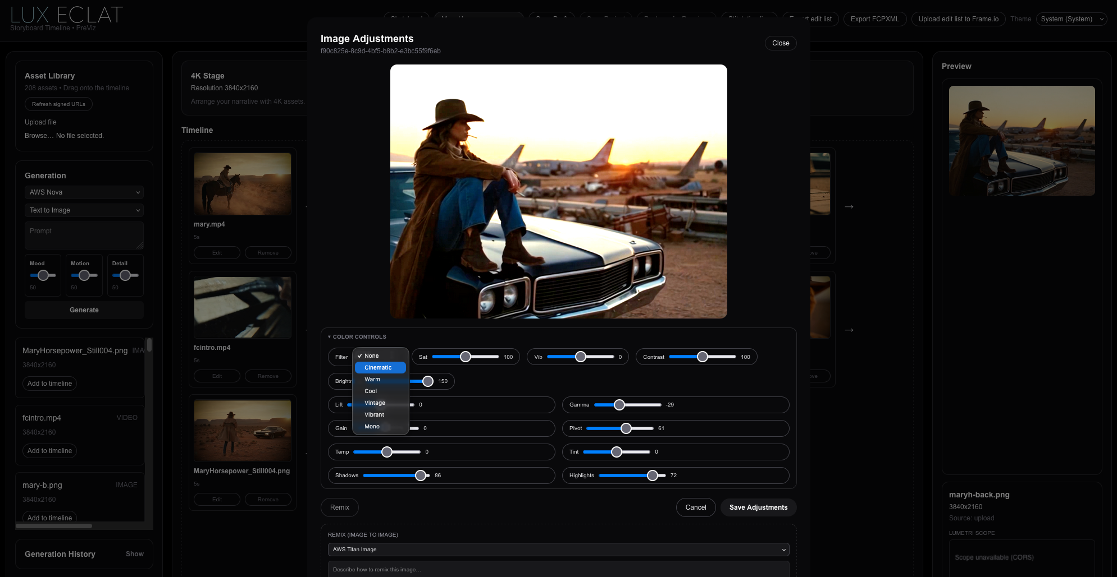Edit the mary.mp4 timeline clip
The image size is (1117, 577).
pos(217,252)
